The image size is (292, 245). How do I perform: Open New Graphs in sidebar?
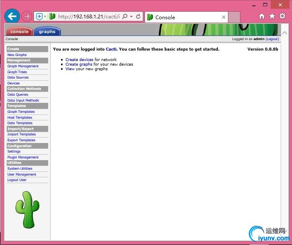17,55
